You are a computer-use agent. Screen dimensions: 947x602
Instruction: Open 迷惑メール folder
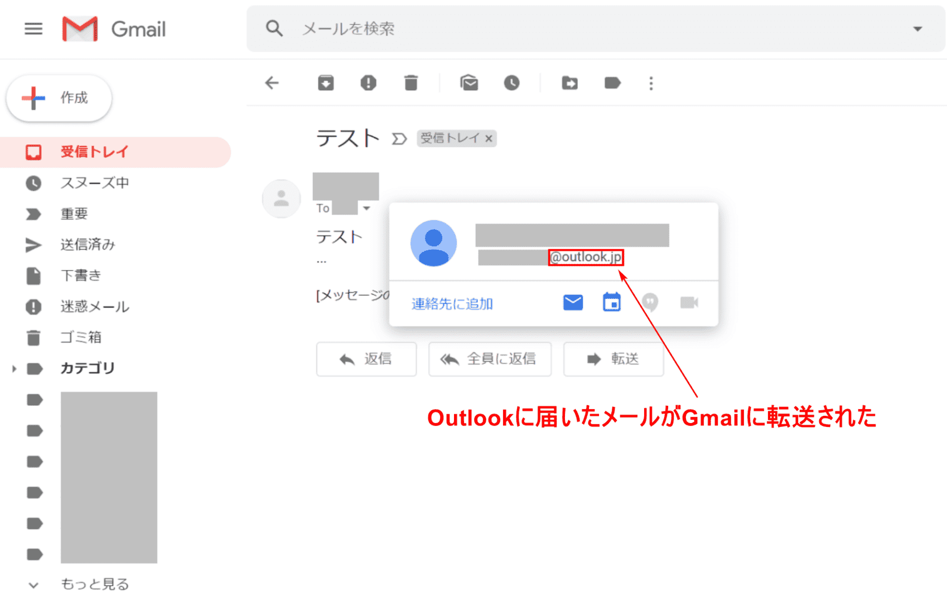(95, 307)
